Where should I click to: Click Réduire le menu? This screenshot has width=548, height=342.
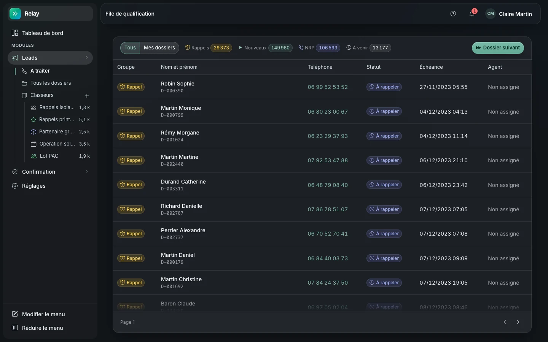point(43,328)
